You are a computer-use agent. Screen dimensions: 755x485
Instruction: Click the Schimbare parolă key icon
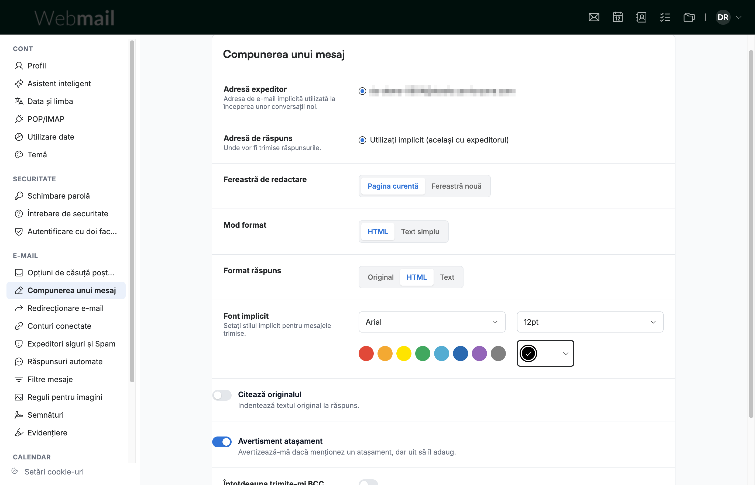[x=19, y=196]
